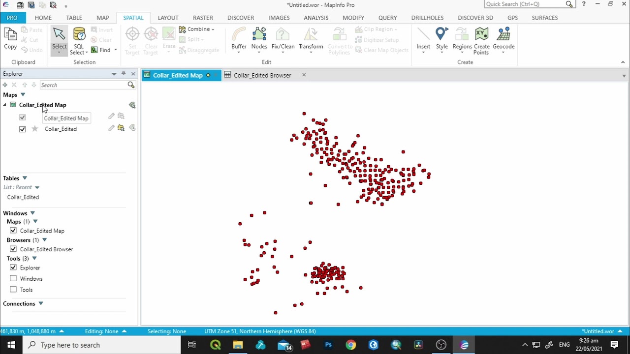Click the Quick Search box

tap(524, 4)
